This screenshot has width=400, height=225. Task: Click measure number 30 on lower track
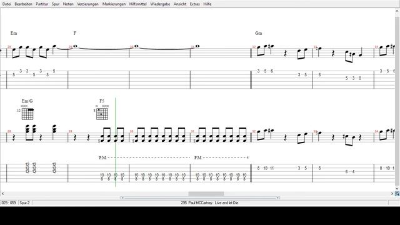pyautogui.click(x=132, y=131)
